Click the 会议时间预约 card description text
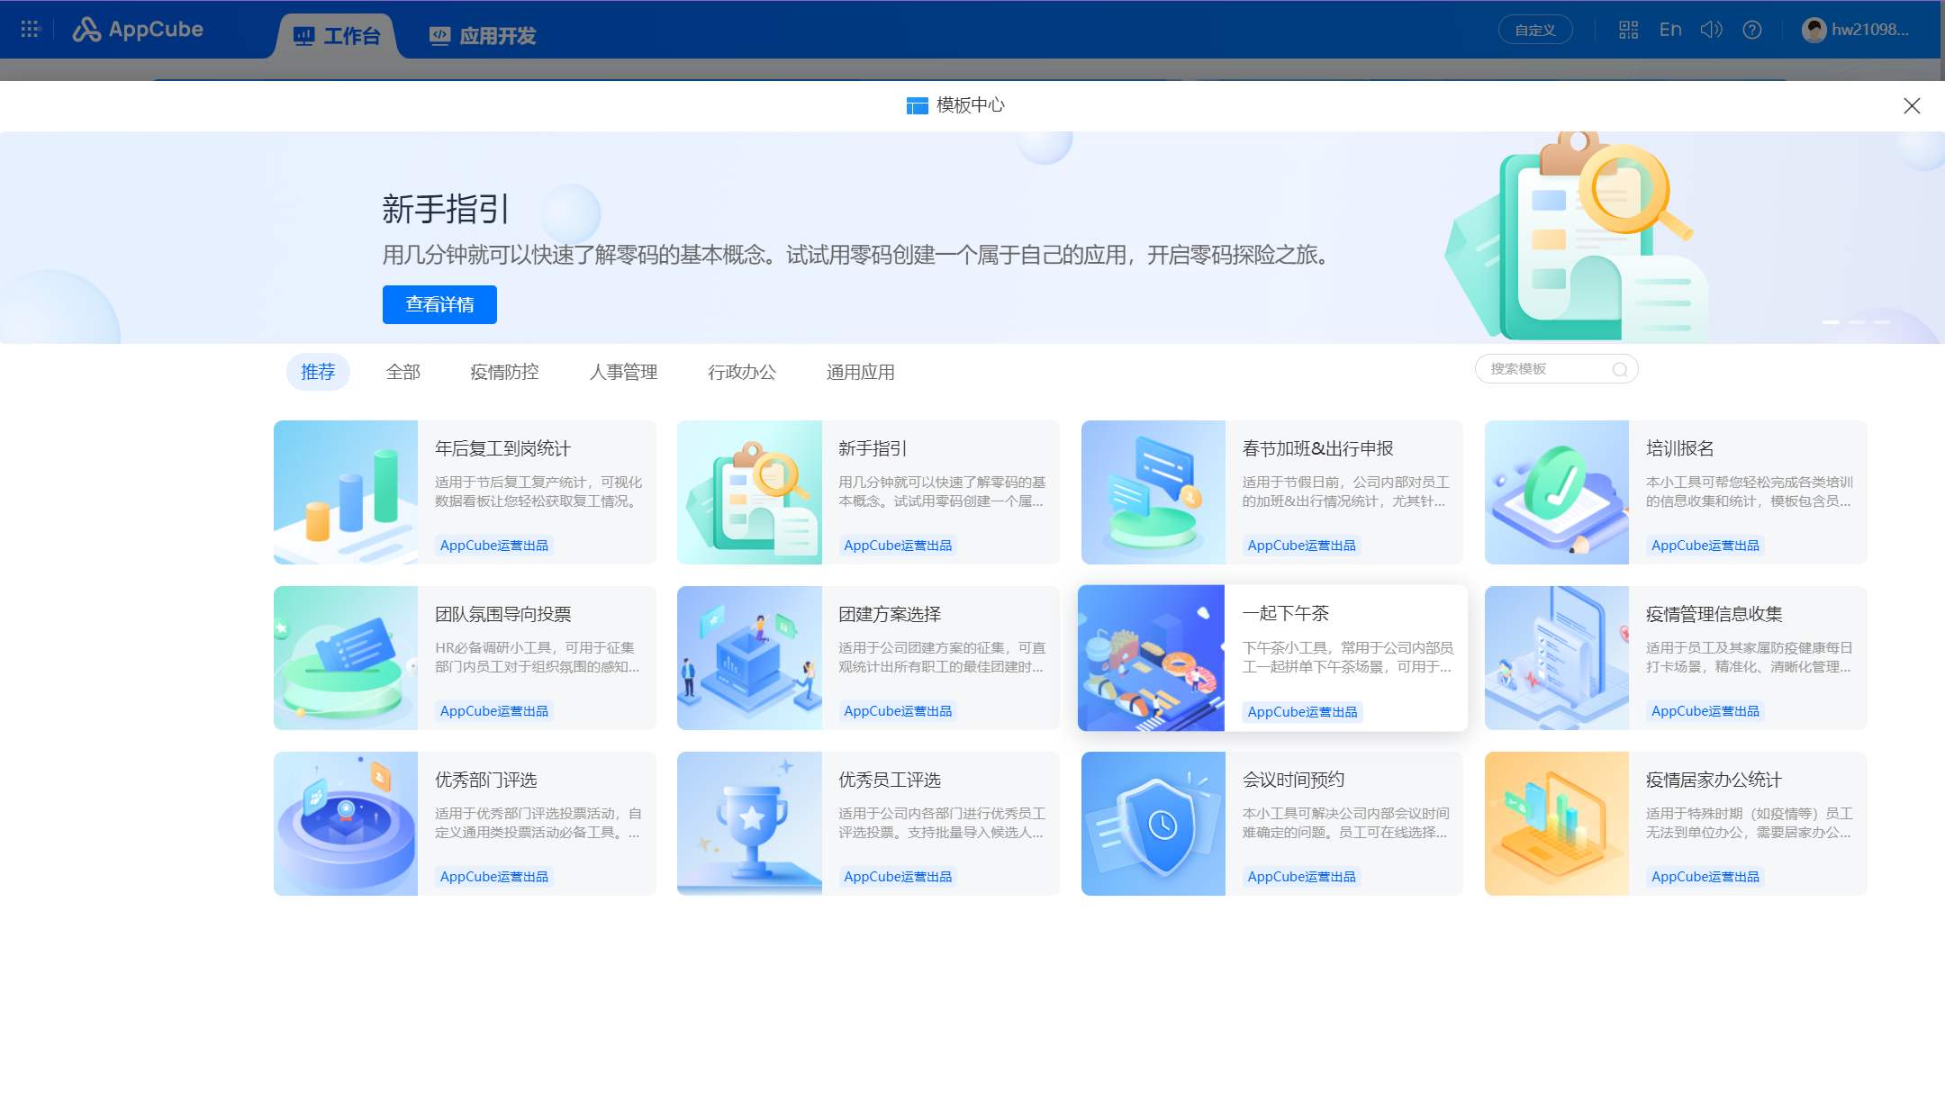Viewport: 1945px width, 1119px height. pos(1346,823)
